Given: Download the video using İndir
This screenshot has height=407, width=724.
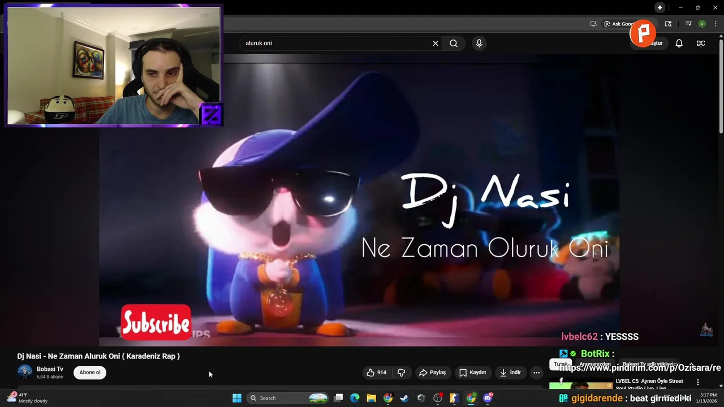Looking at the screenshot, I should [x=510, y=373].
